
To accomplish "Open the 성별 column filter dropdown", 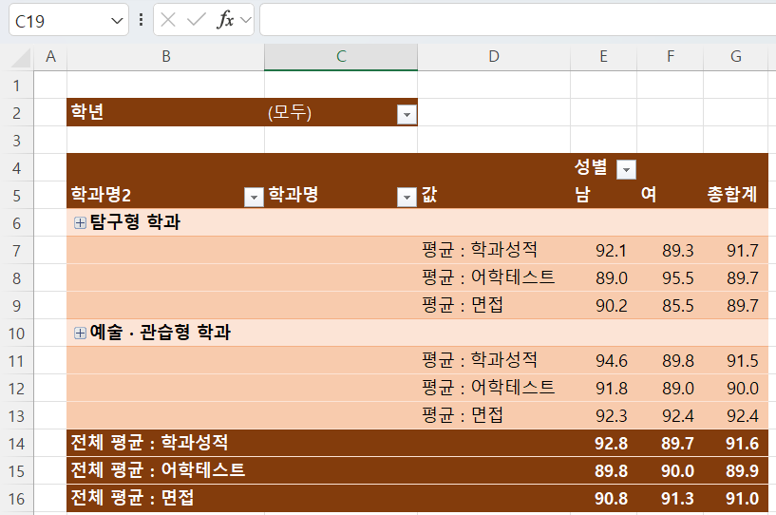I will coord(626,169).
